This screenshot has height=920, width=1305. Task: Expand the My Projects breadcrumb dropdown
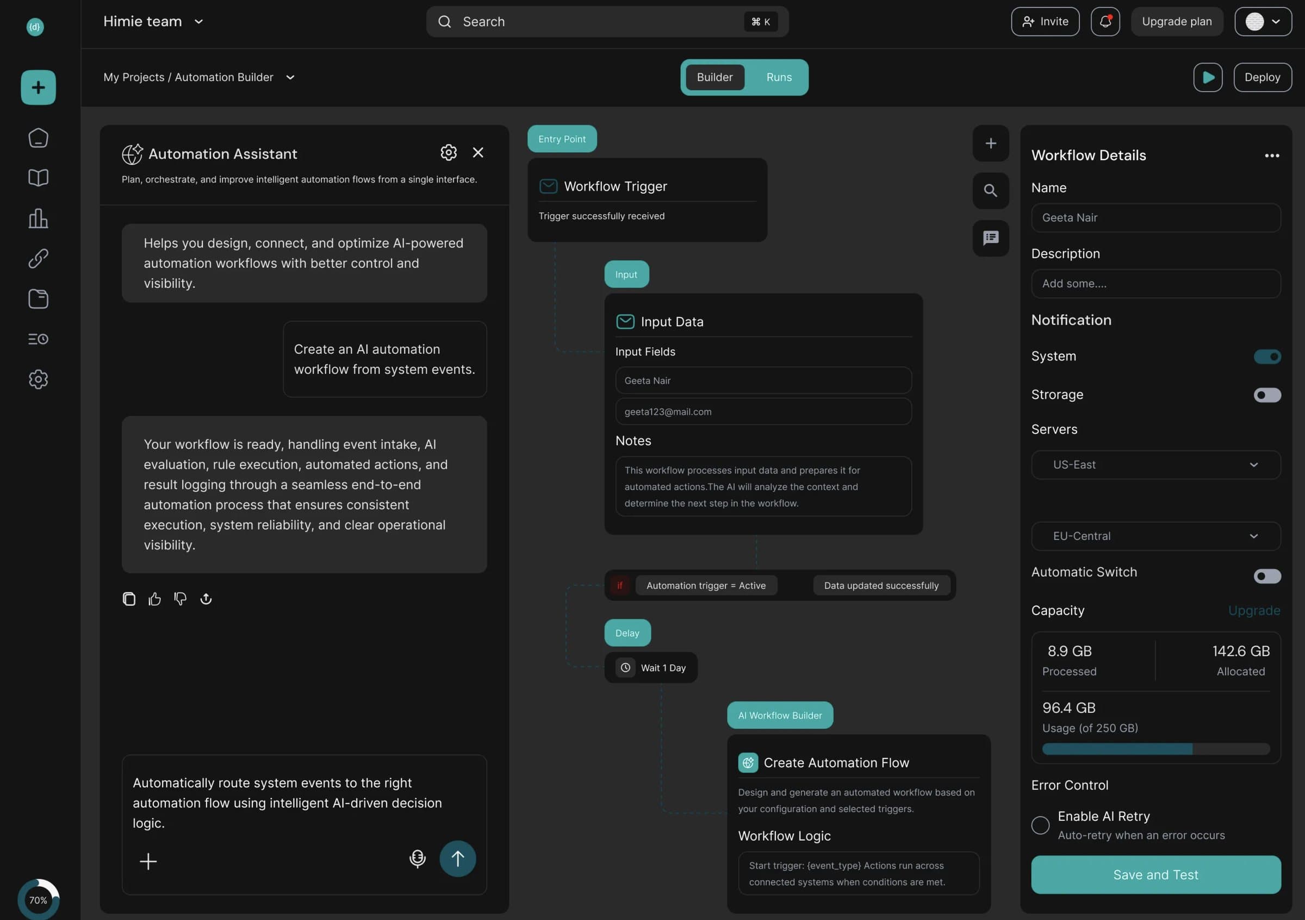290,77
